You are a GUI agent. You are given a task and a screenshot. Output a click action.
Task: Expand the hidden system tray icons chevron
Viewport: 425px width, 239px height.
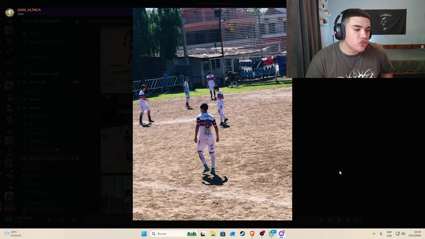374,234
